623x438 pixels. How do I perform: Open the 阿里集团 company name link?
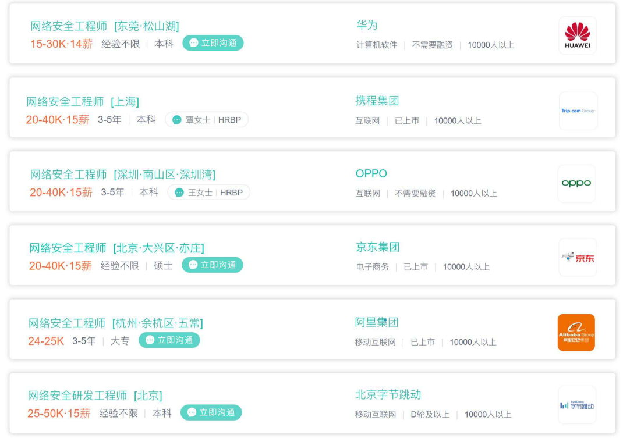tap(376, 322)
